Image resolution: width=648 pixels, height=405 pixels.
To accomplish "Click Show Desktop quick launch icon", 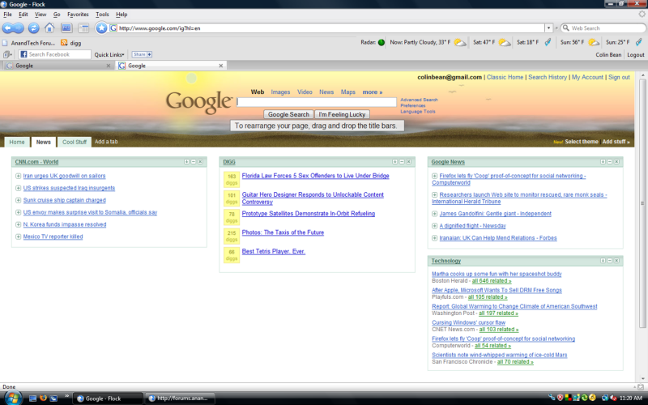I will tap(32, 399).
